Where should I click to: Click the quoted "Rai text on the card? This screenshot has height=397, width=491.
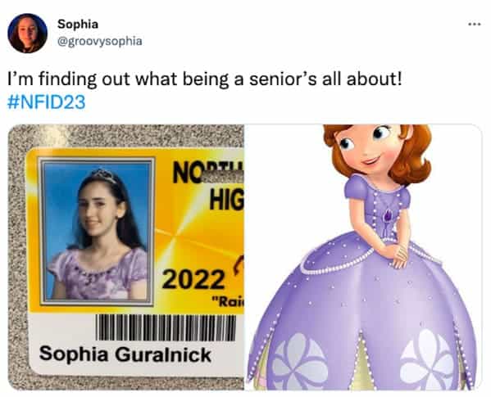[x=228, y=302]
